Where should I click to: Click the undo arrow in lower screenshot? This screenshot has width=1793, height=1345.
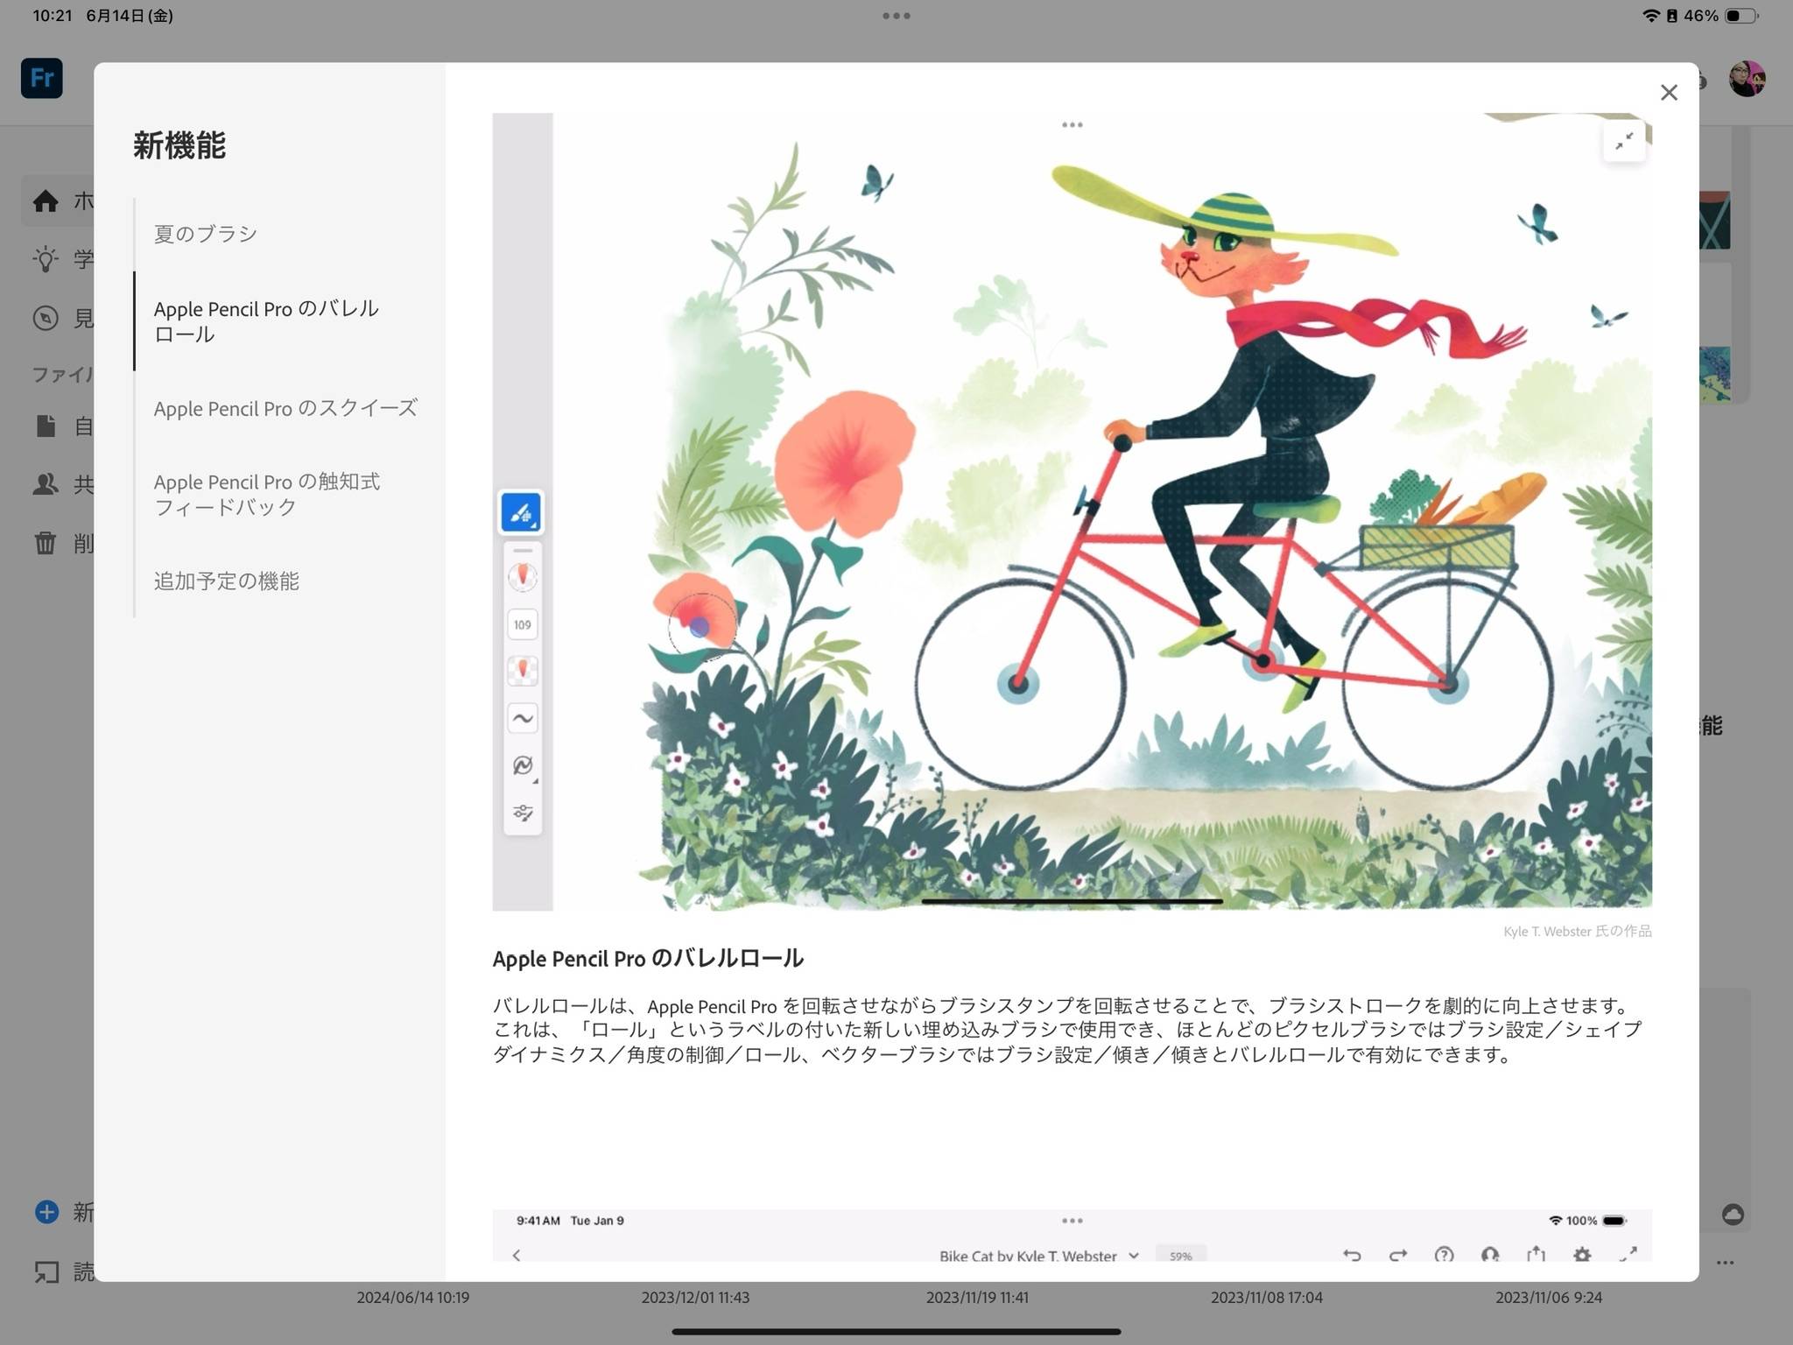point(1352,1255)
